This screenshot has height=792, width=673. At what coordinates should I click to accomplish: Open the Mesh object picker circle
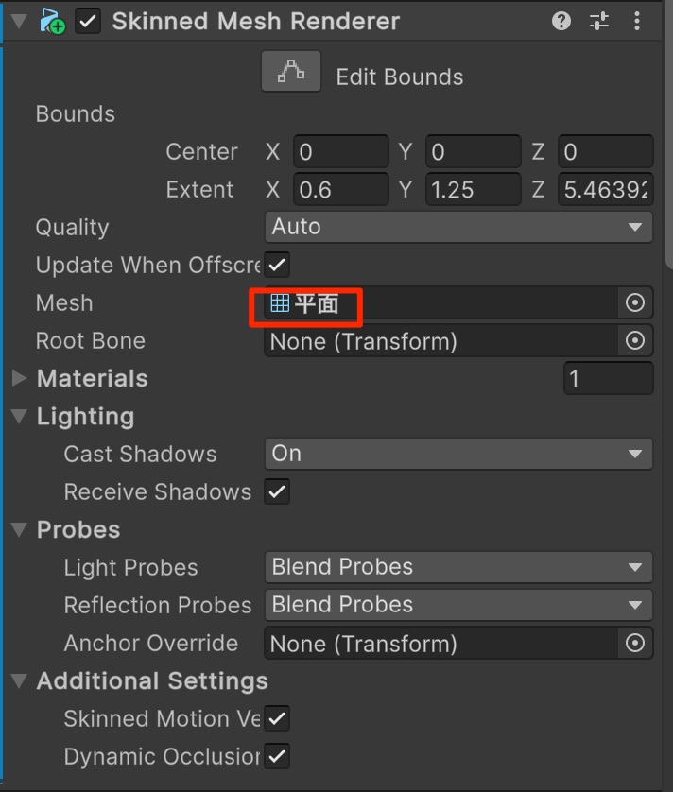[635, 302]
